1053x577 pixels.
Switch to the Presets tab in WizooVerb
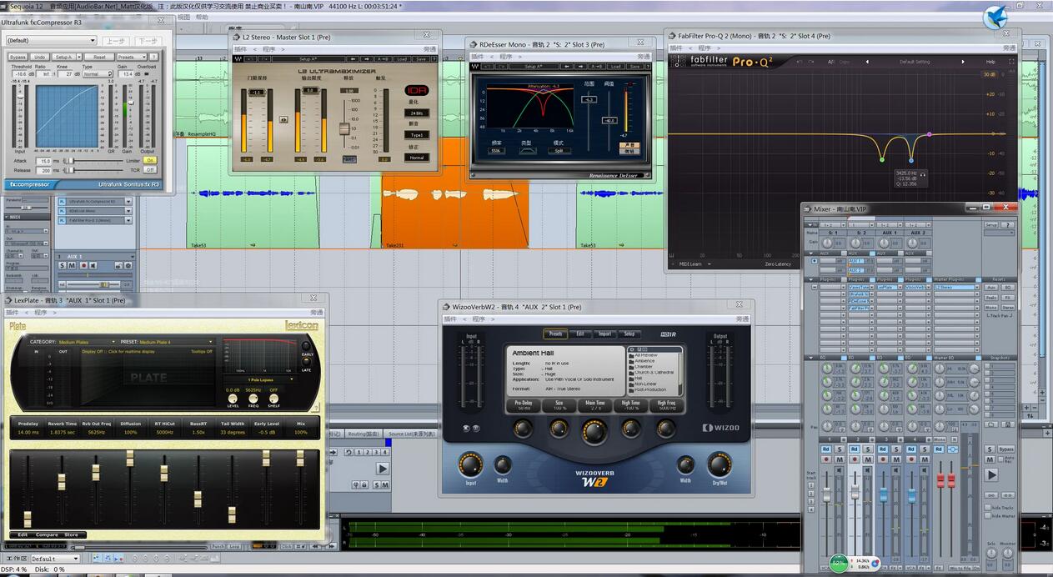556,334
